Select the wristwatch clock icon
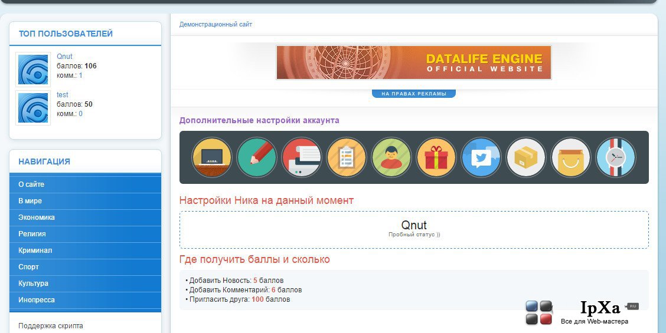 pyautogui.click(x=615, y=157)
